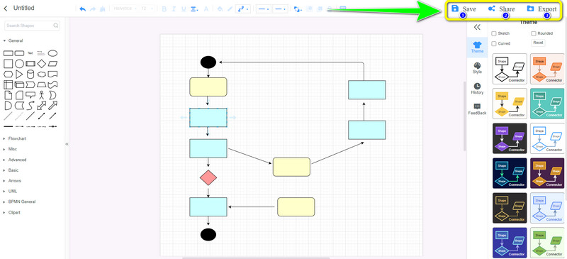Choose the diamond shape in shape palette

(42, 64)
